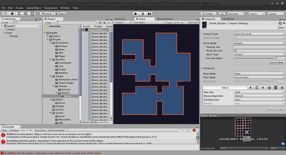
Task: Select the Hand tool in toolbar
Action: 6,14
